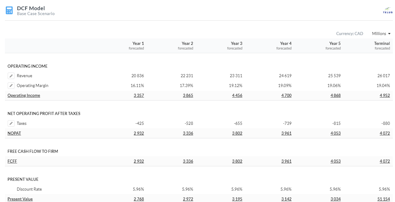Viewport: 395px width, 202px height.
Task: Click Terminal Operating Income value 4 952
Action: 385,96
